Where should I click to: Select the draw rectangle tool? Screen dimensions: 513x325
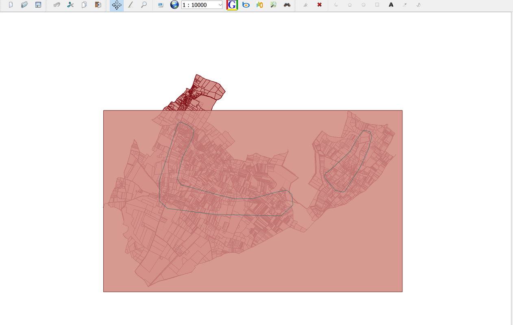[377, 5]
